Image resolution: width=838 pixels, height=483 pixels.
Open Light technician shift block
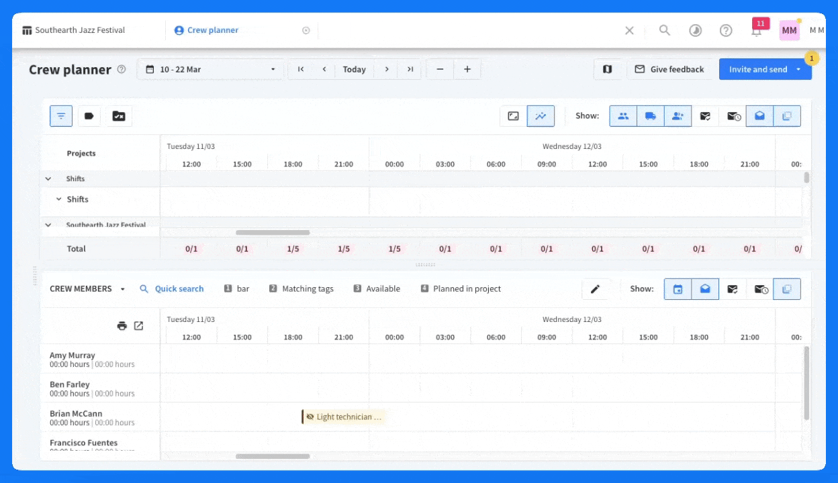pyautogui.click(x=344, y=417)
